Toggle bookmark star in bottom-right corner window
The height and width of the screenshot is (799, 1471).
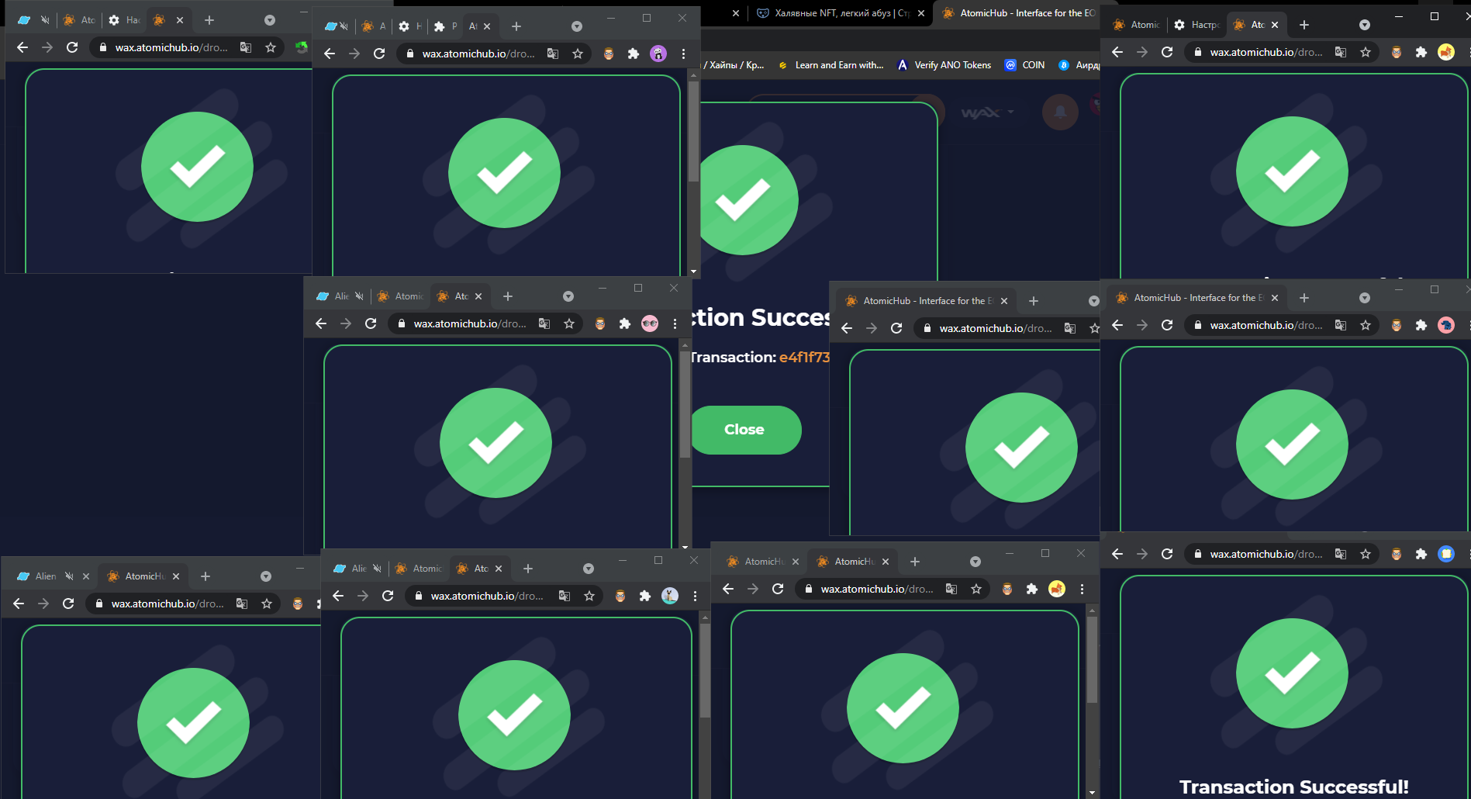[1366, 554]
